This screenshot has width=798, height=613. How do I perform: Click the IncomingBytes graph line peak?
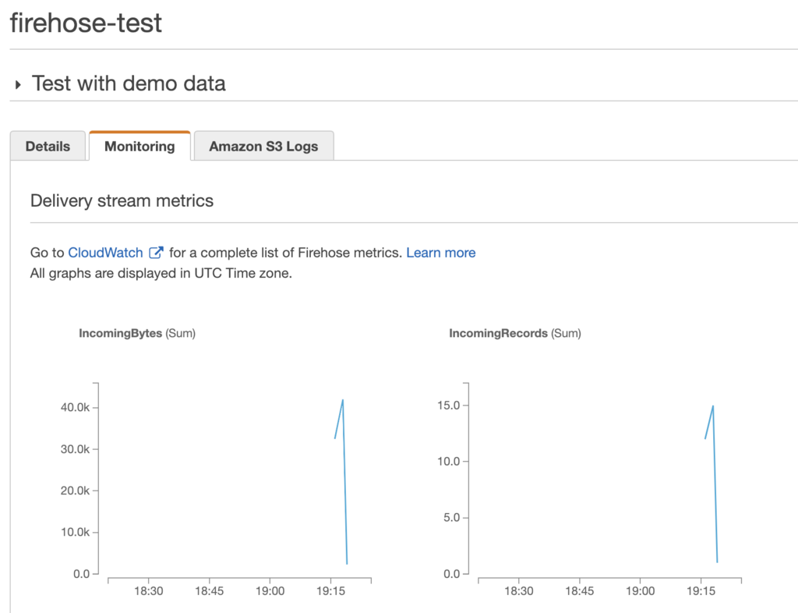(x=343, y=400)
